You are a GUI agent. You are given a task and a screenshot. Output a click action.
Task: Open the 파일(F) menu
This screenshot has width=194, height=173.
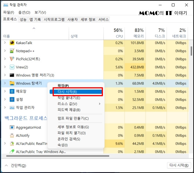click(x=9, y=12)
